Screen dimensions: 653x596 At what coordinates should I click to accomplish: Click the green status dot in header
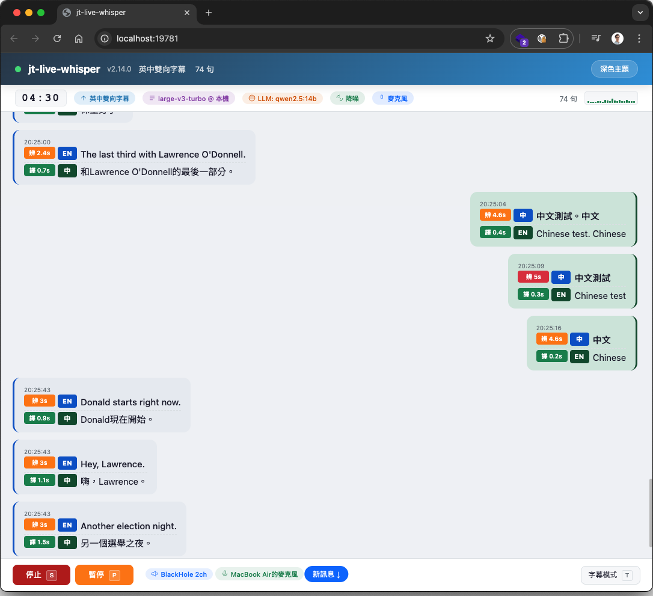point(18,69)
